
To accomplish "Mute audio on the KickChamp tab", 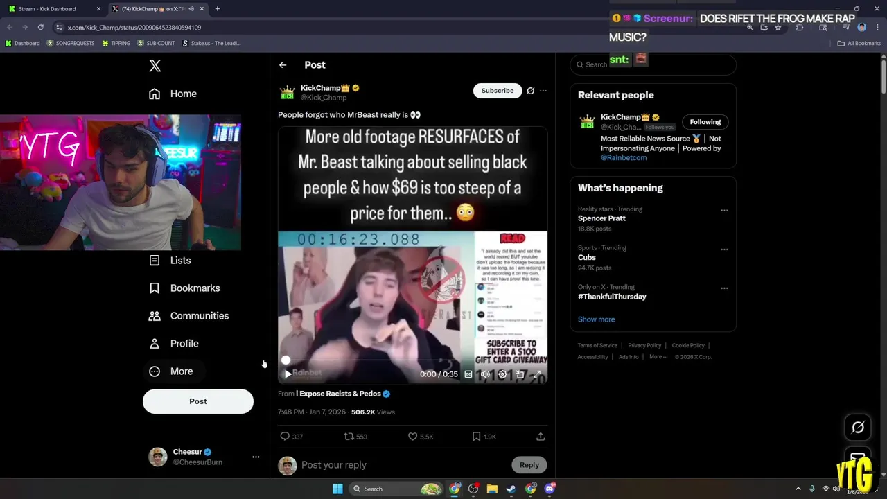I will click(x=191, y=9).
